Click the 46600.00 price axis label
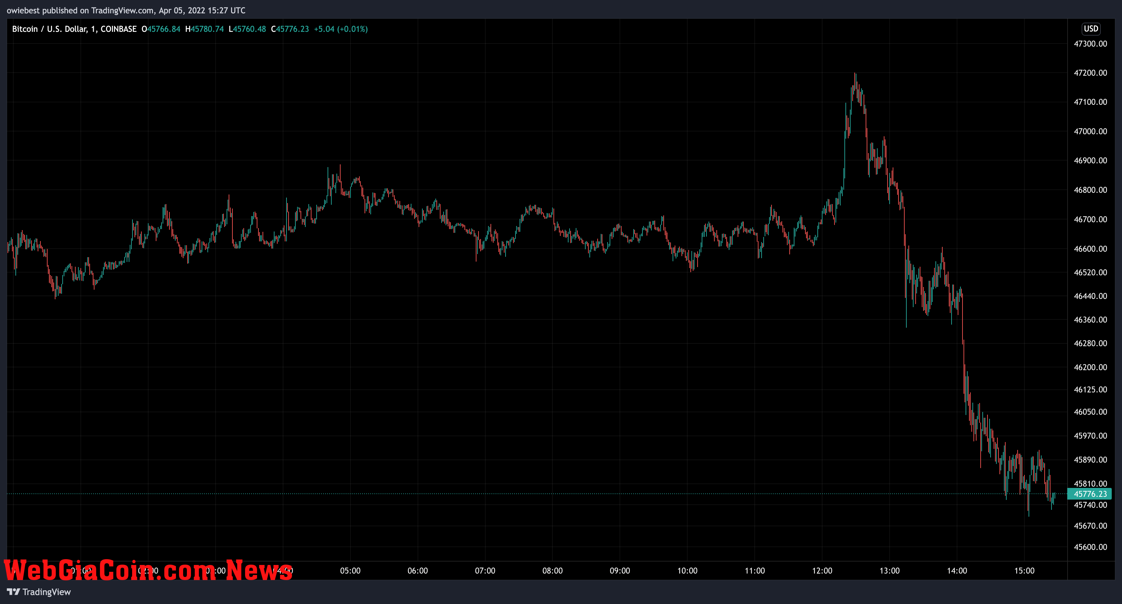Image resolution: width=1122 pixels, height=604 pixels. 1090,249
